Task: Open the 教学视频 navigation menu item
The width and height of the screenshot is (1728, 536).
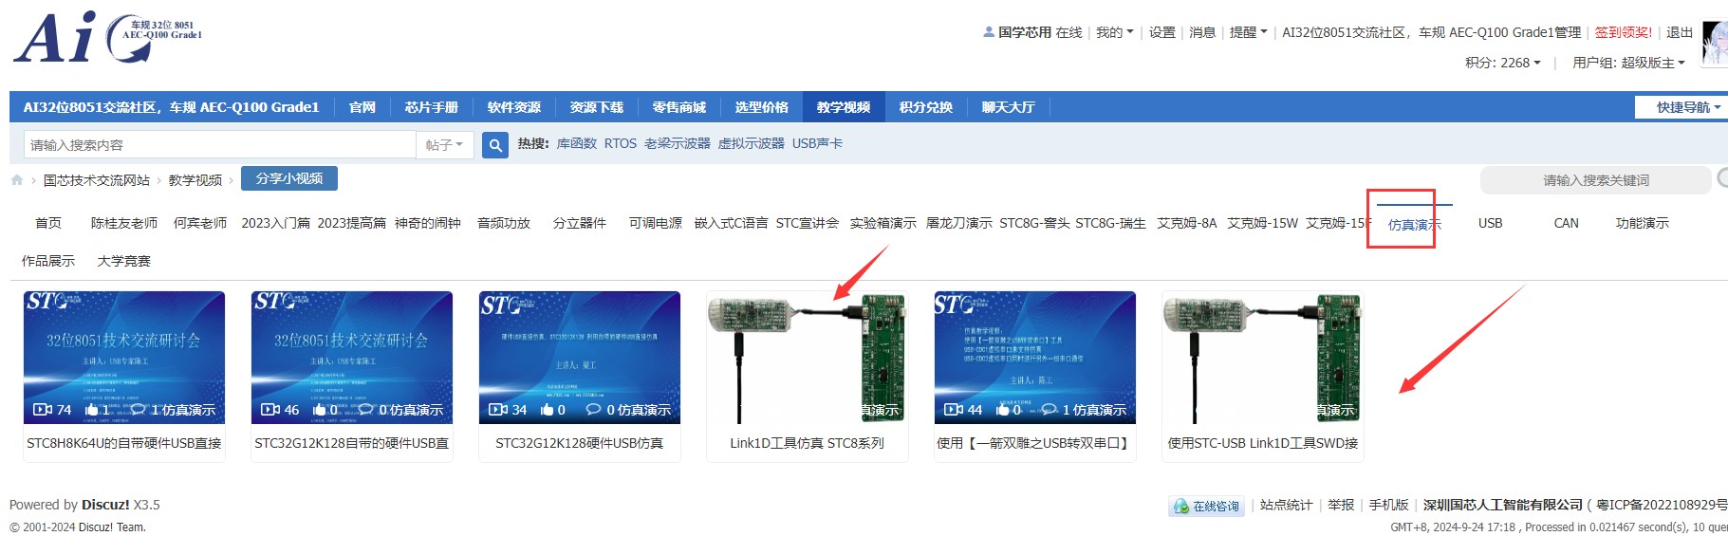Action: (x=844, y=107)
